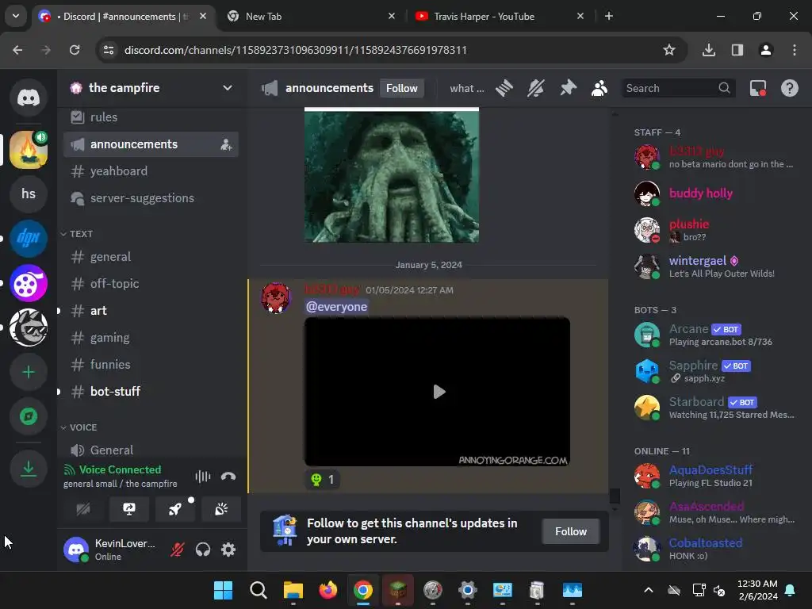The height and width of the screenshot is (609, 812).
Task: Start an activity rocket icon
Action: (175, 509)
